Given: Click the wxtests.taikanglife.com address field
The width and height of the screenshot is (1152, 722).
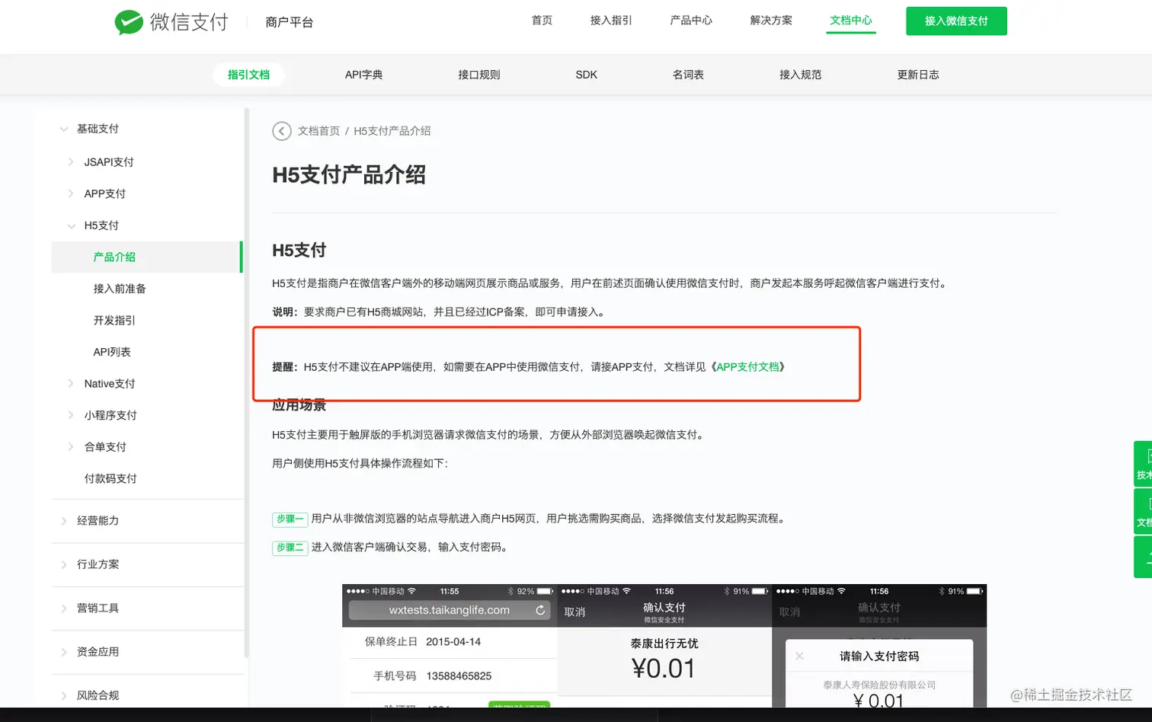Looking at the screenshot, I should click(449, 610).
